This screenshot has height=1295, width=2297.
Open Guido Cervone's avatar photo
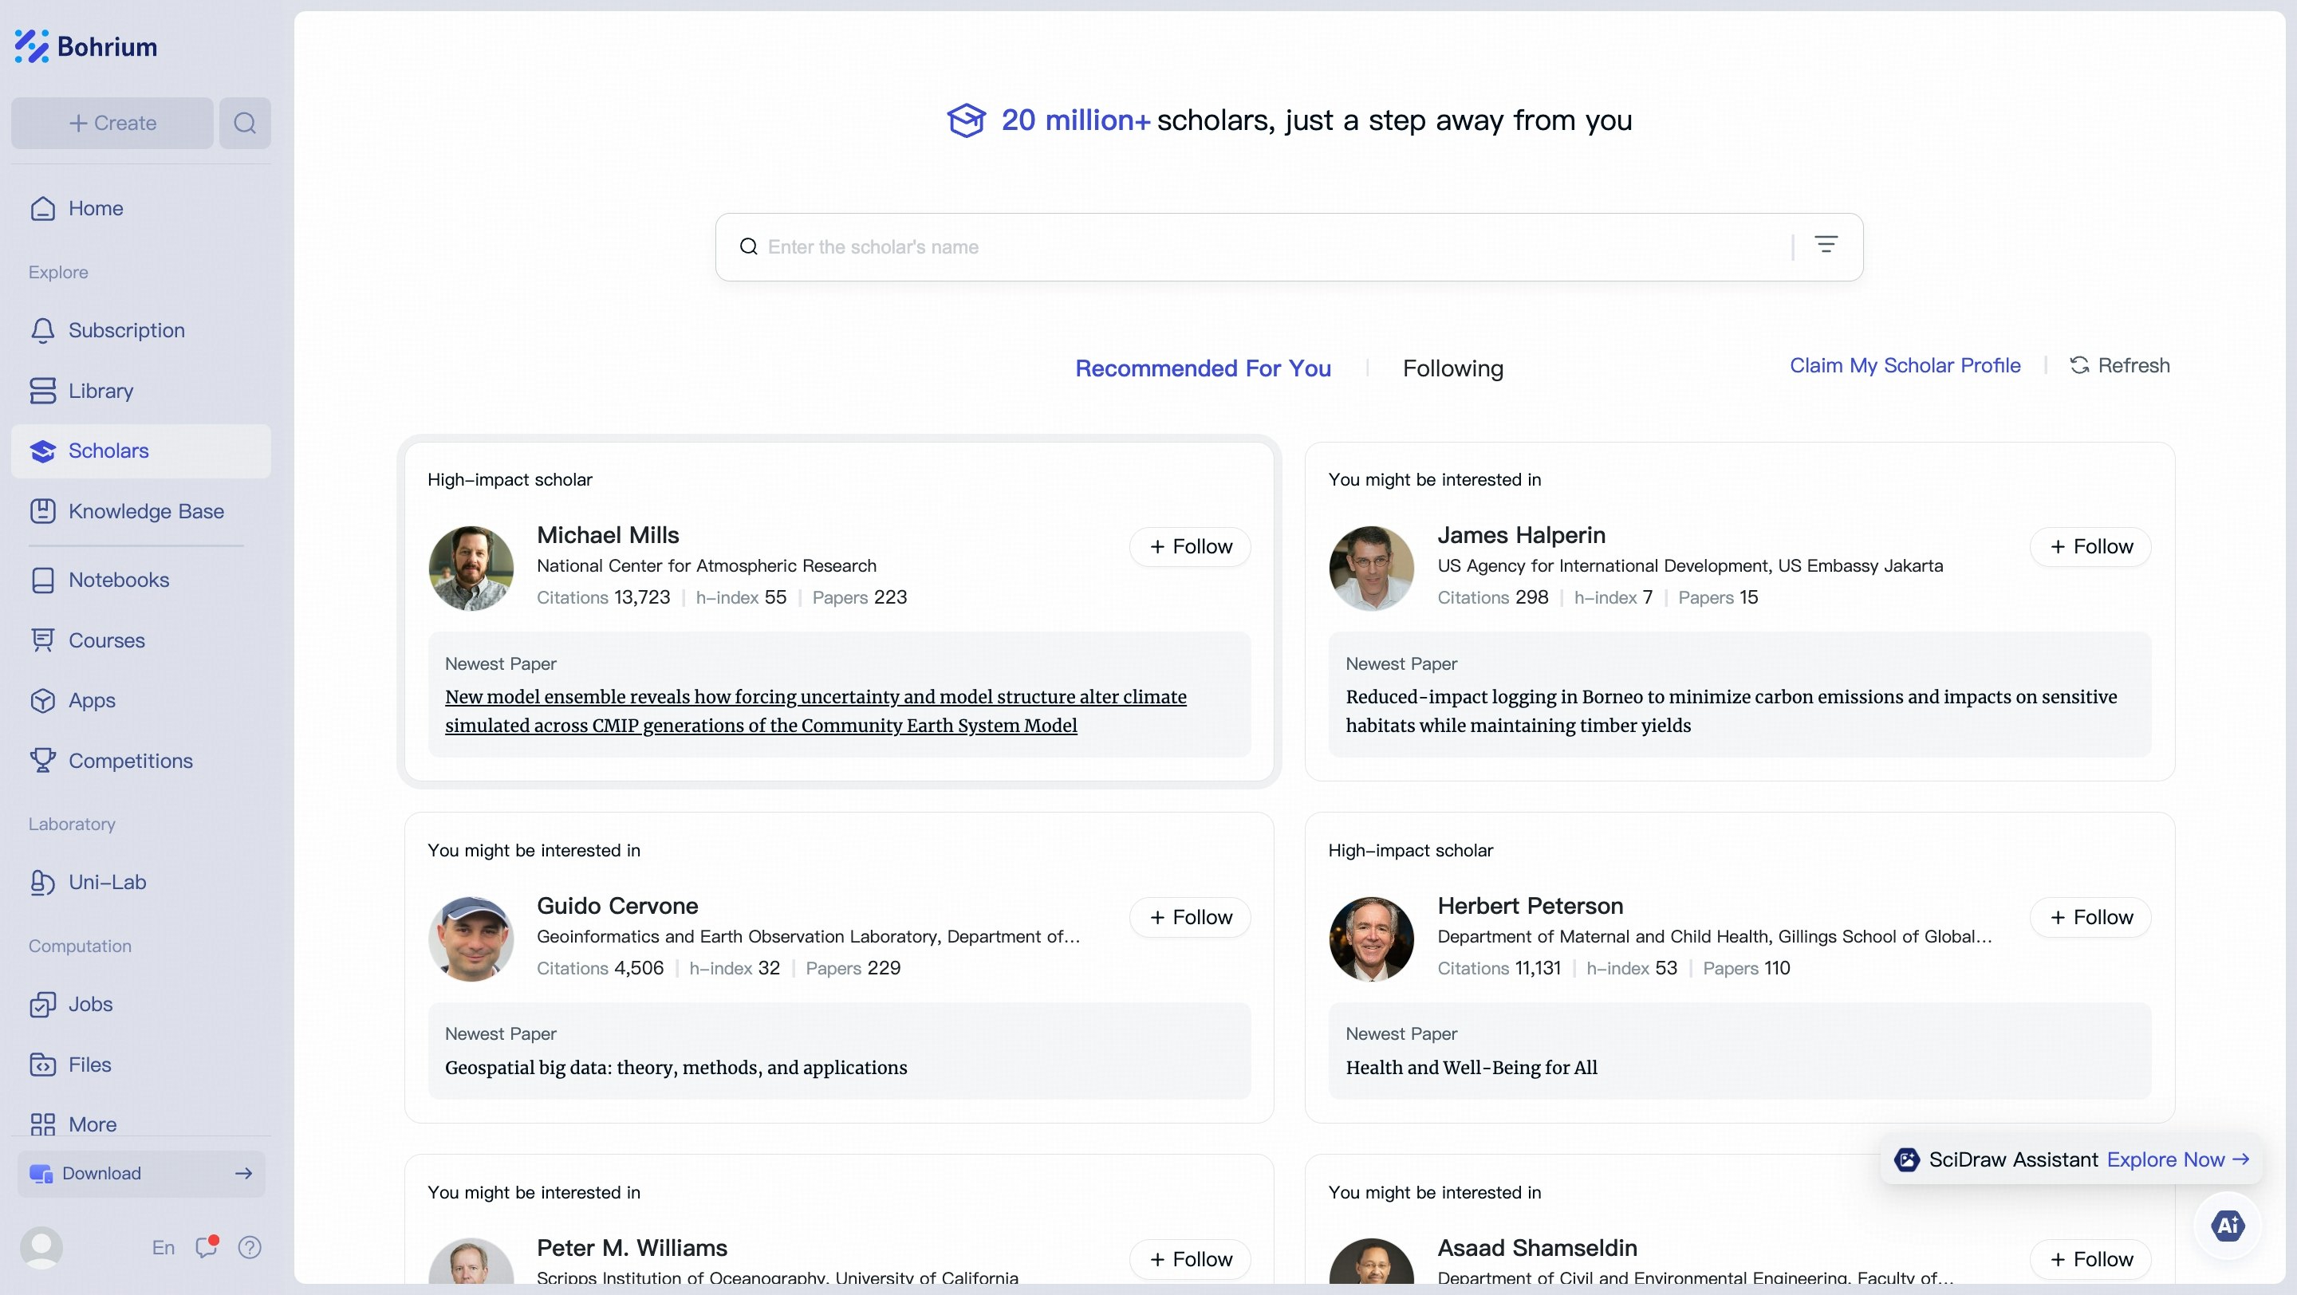point(471,939)
